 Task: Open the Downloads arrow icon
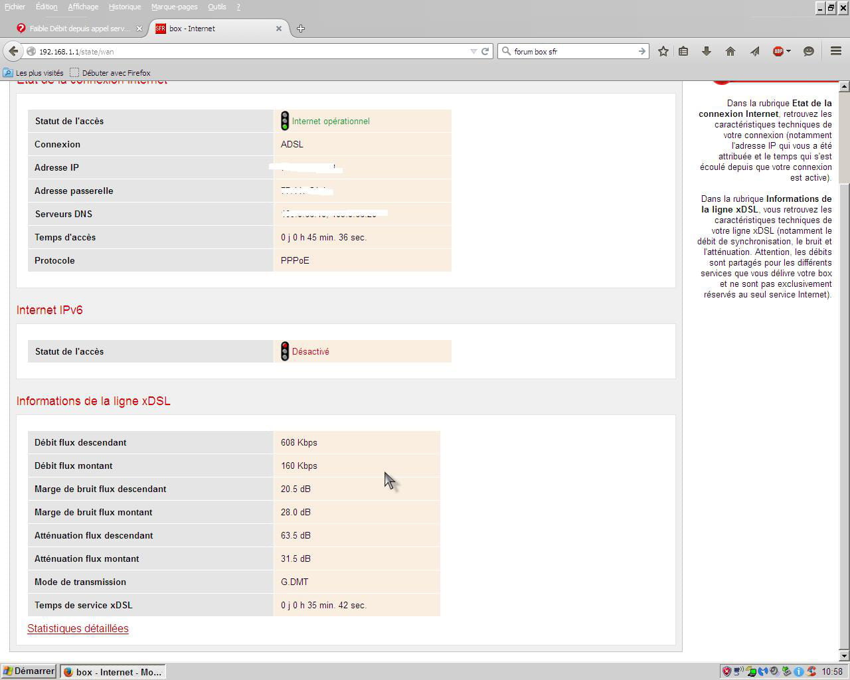(707, 51)
